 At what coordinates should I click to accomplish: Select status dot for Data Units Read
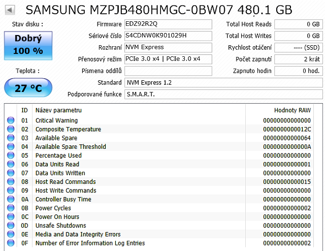point(11,164)
